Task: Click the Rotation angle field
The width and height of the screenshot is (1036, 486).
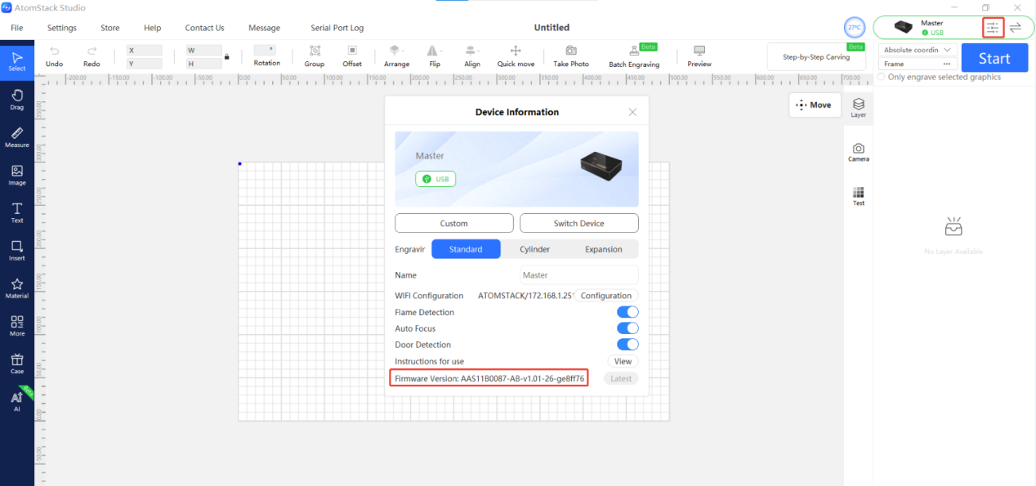Action: click(266, 50)
